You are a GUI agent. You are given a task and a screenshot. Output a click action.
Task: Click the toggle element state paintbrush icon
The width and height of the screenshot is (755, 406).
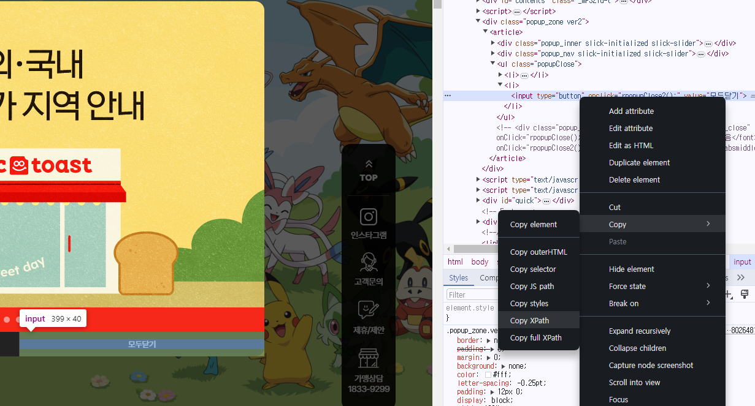(x=745, y=295)
